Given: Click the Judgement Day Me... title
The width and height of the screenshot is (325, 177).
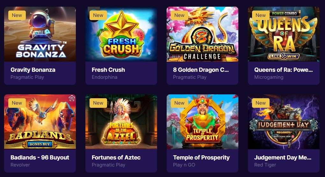Looking at the screenshot, I should 283,158.
